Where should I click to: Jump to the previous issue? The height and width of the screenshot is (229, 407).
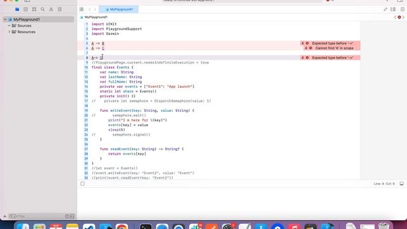pos(396,17)
